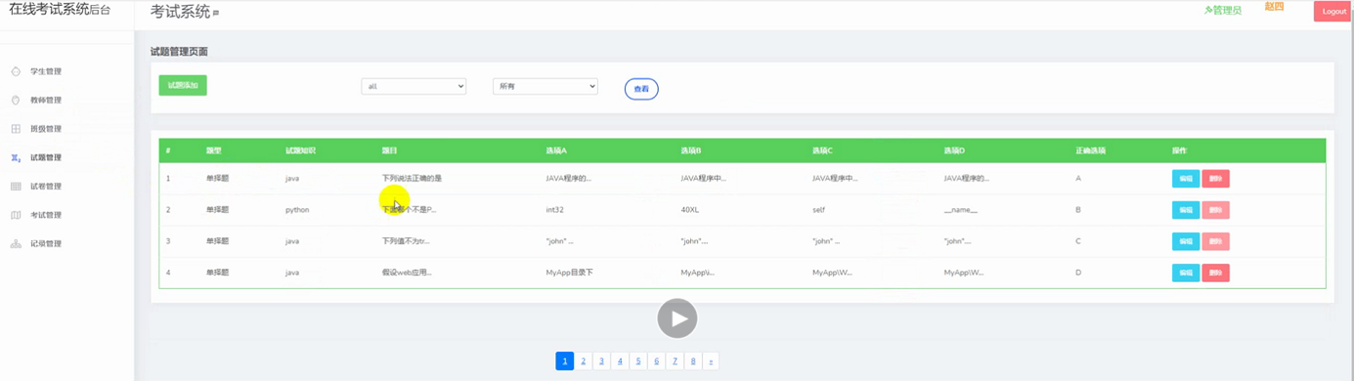Screen dimensions: 1354x381
Task: Go to pagination page 4
Action: point(620,361)
